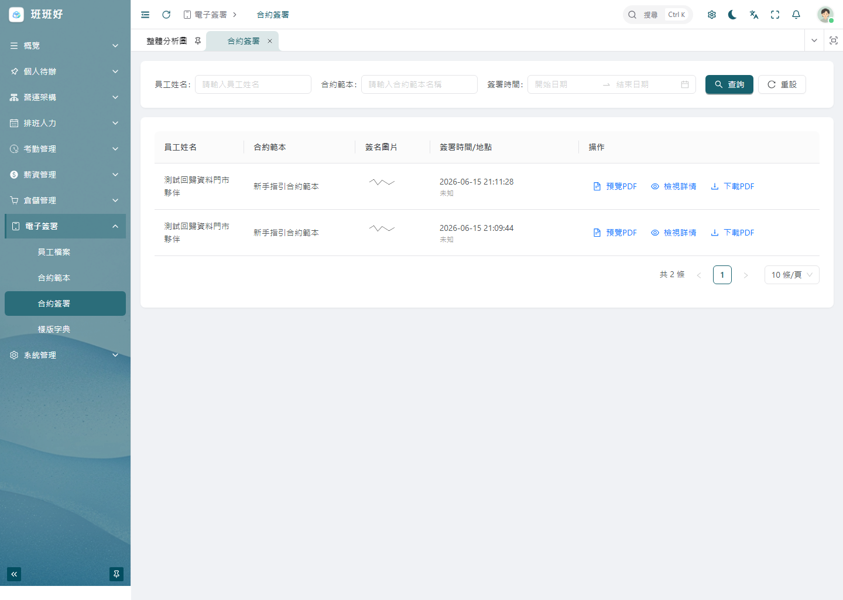The height and width of the screenshot is (600, 843).
Task: Open the tabs dropdown chevron
Action: pos(814,40)
